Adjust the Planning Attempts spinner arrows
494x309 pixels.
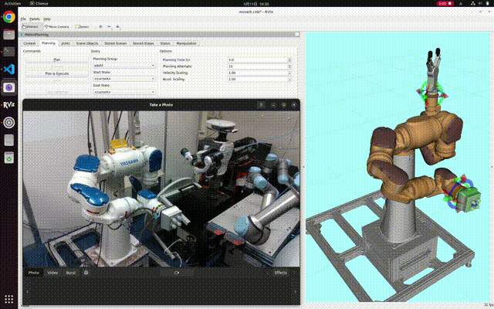click(x=289, y=66)
